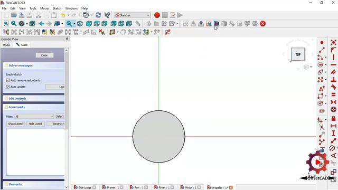Click View section purple cube icon

(x=216, y=23)
